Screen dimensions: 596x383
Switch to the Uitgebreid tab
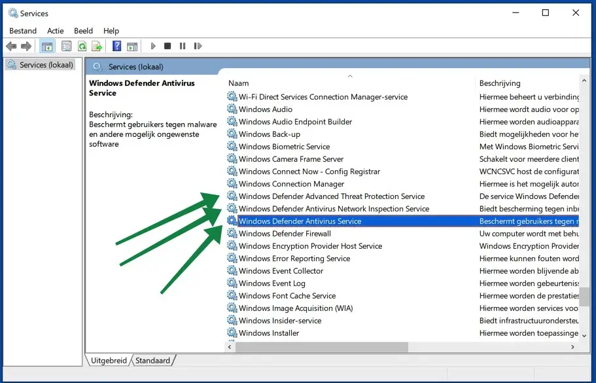(109, 361)
